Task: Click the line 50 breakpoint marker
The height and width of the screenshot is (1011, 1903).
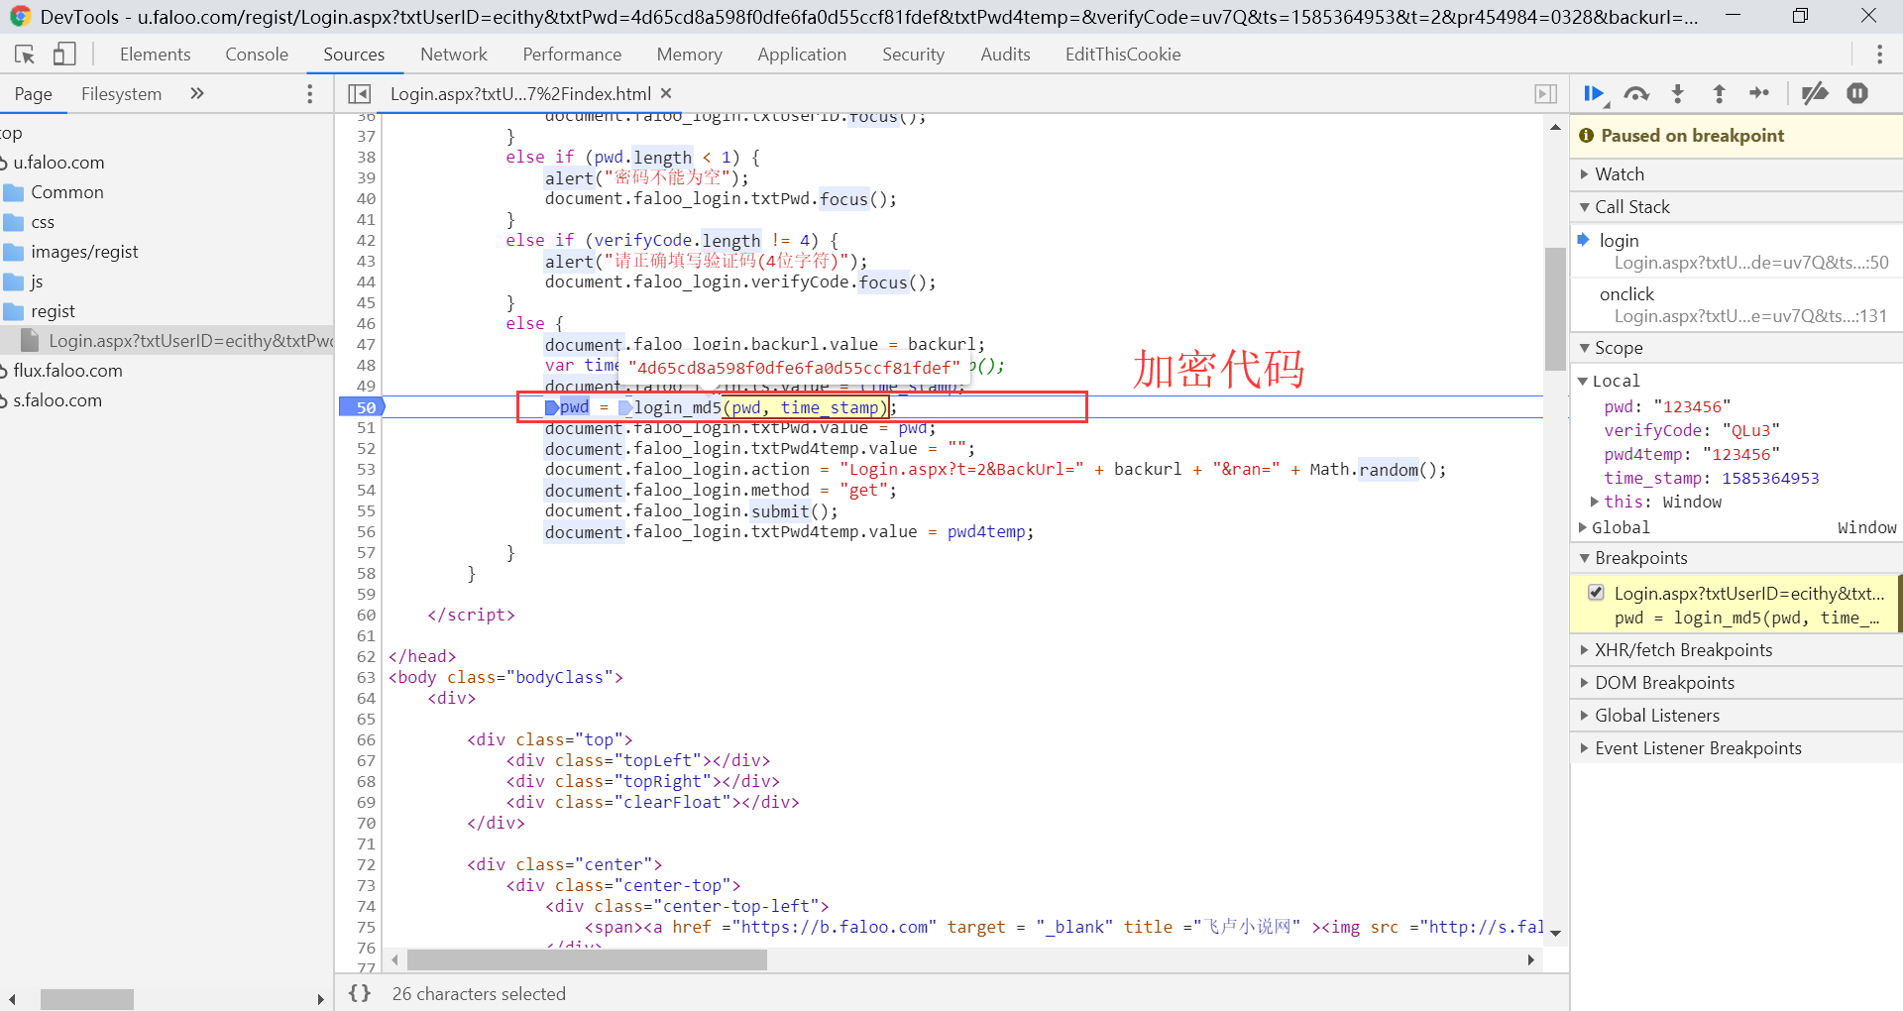Action: point(361,407)
